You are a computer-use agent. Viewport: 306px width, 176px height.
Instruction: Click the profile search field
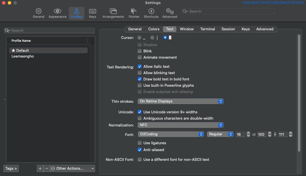49,30
